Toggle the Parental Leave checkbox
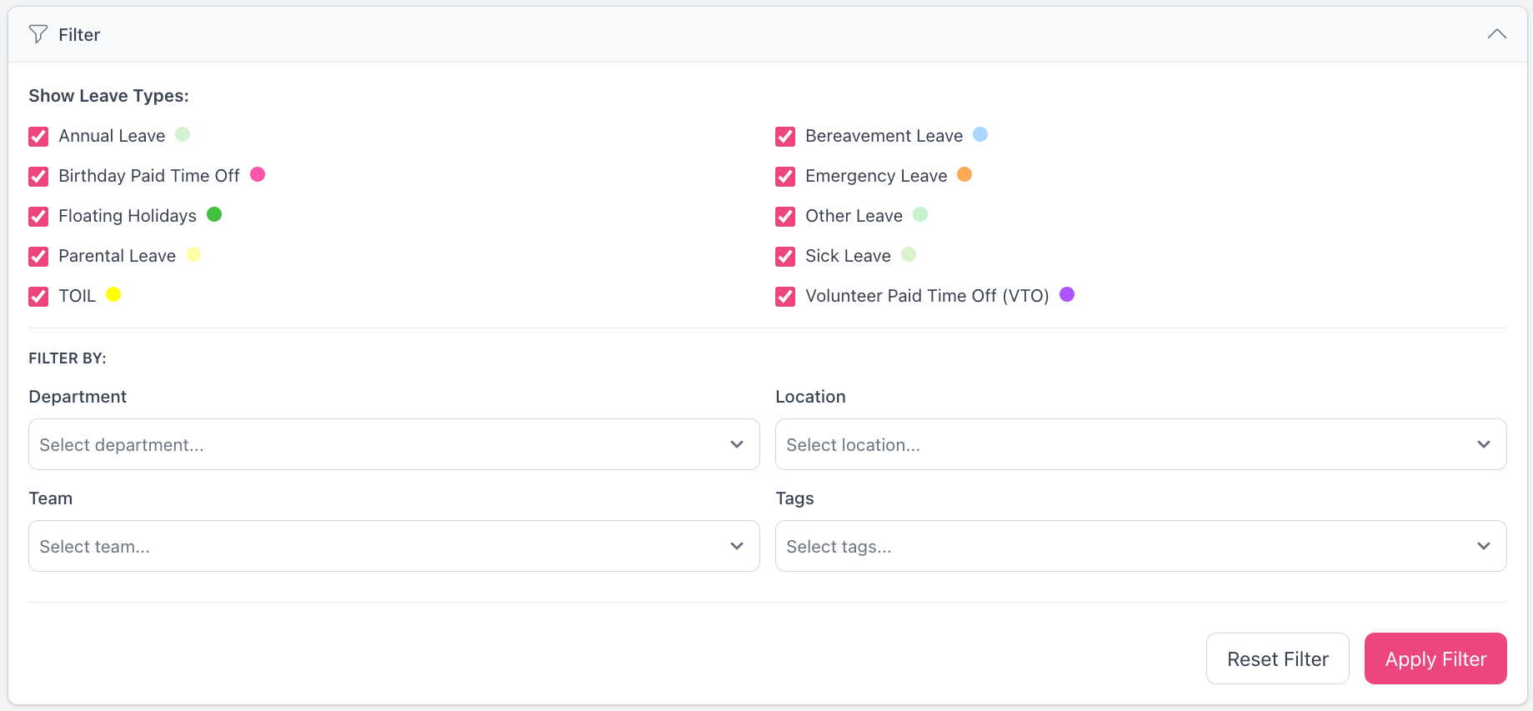Viewport: 1533px width, 711px height. click(x=38, y=256)
